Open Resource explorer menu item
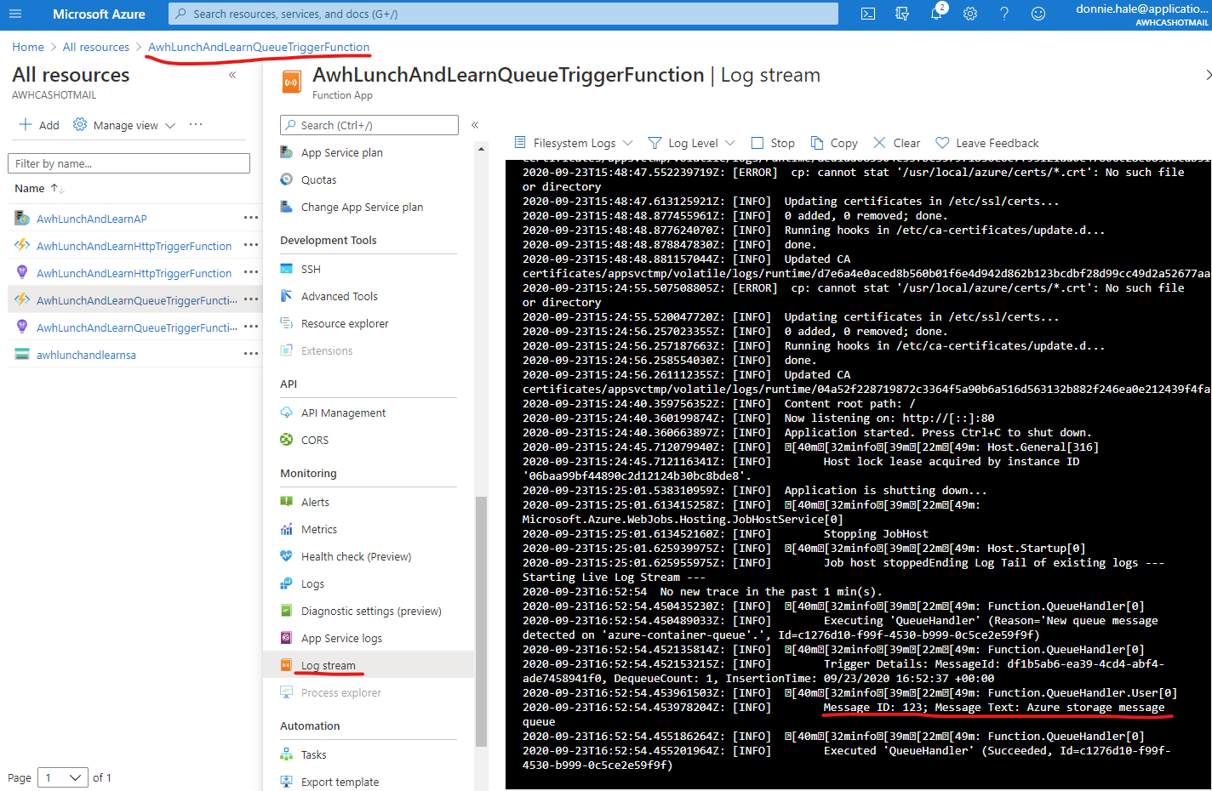This screenshot has height=791, width=1212. [345, 323]
